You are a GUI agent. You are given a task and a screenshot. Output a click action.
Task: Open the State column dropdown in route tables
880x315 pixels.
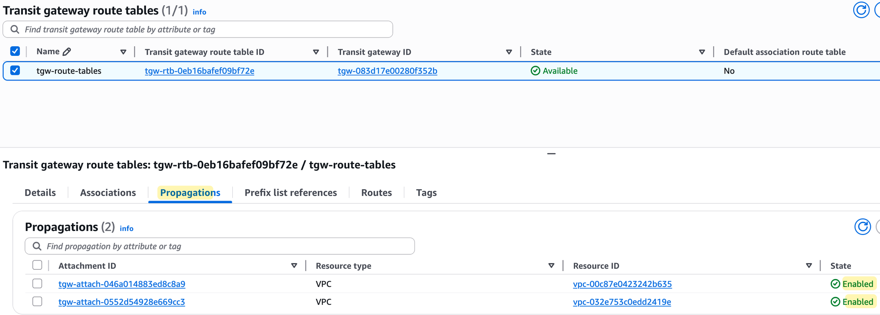(x=702, y=52)
